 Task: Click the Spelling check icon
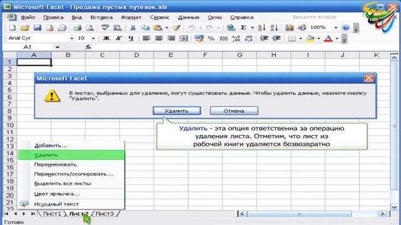pyautogui.click(x=105, y=27)
